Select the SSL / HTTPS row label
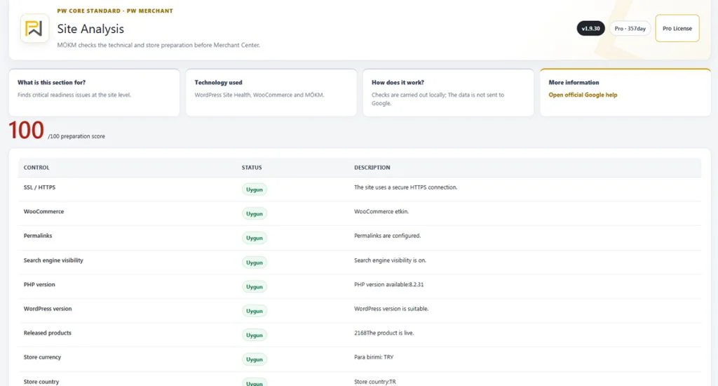This screenshot has height=386, width=718. click(x=39, y=187)
